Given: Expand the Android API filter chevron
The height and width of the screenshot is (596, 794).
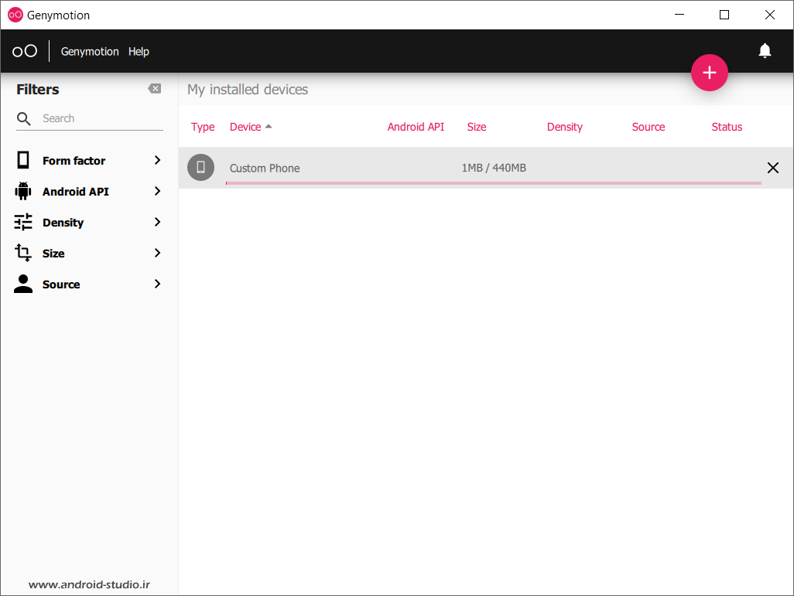Looking at the screenshot, I should click(x=157, y=191).
